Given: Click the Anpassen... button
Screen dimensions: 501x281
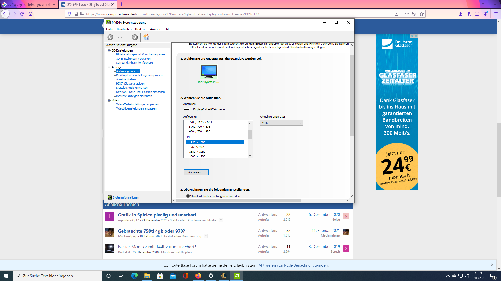Looking at the screenshot, I should click(196, 172).
